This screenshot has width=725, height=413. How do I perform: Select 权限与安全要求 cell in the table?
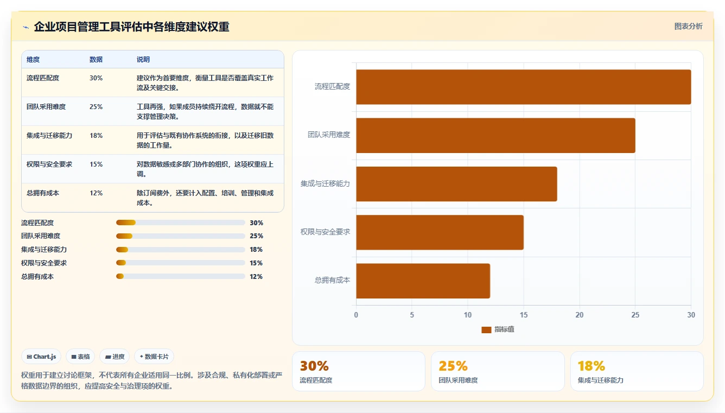[49, 164]
